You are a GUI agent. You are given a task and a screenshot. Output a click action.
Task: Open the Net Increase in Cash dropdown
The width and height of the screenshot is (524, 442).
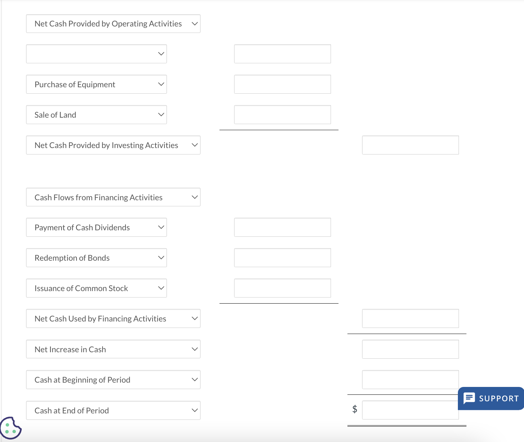113,349
